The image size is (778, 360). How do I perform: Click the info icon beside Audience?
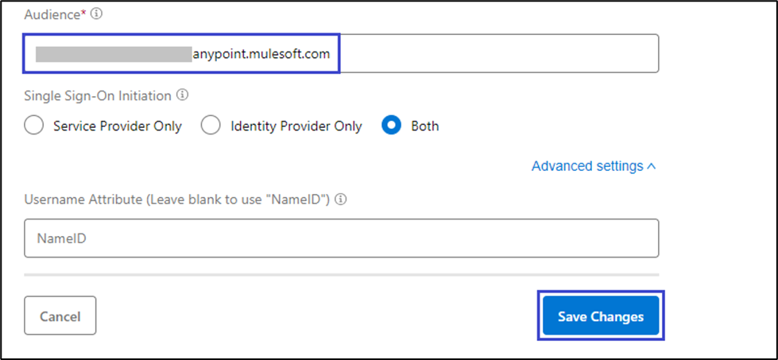click(x=97, y=14)
